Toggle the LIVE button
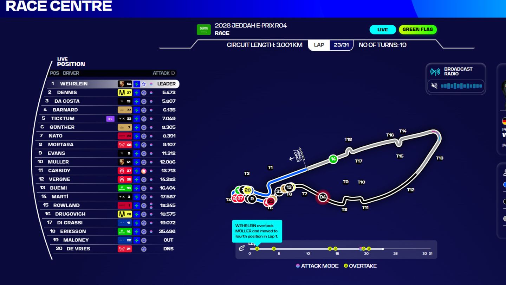This screenshot has width=506, height=285. click(x=382, y=30)
